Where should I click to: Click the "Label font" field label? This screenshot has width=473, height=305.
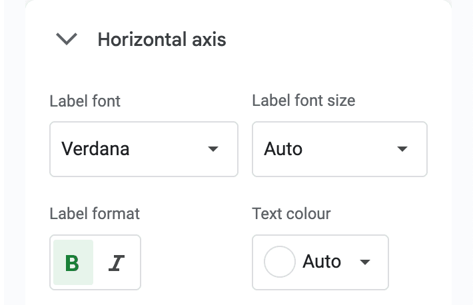85,101
